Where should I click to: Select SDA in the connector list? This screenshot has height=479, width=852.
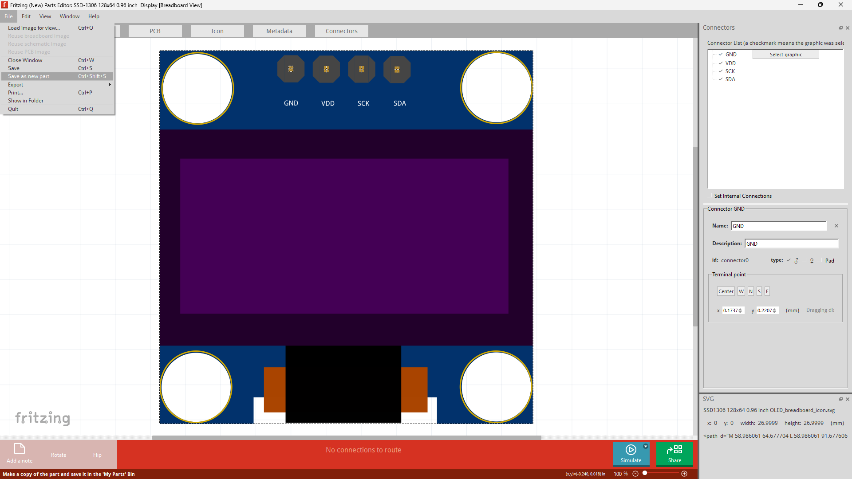(730, 79)
